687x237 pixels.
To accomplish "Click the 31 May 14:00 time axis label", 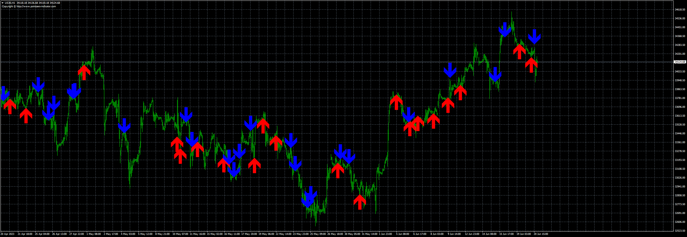I will [370, 234].
